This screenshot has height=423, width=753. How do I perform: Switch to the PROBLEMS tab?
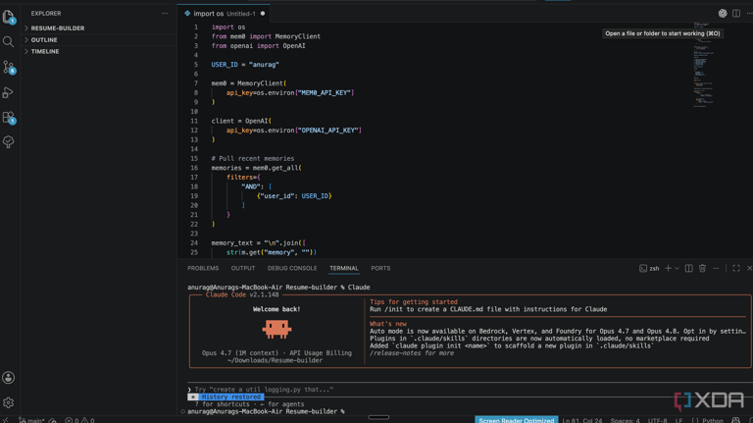tap(203, 268)
